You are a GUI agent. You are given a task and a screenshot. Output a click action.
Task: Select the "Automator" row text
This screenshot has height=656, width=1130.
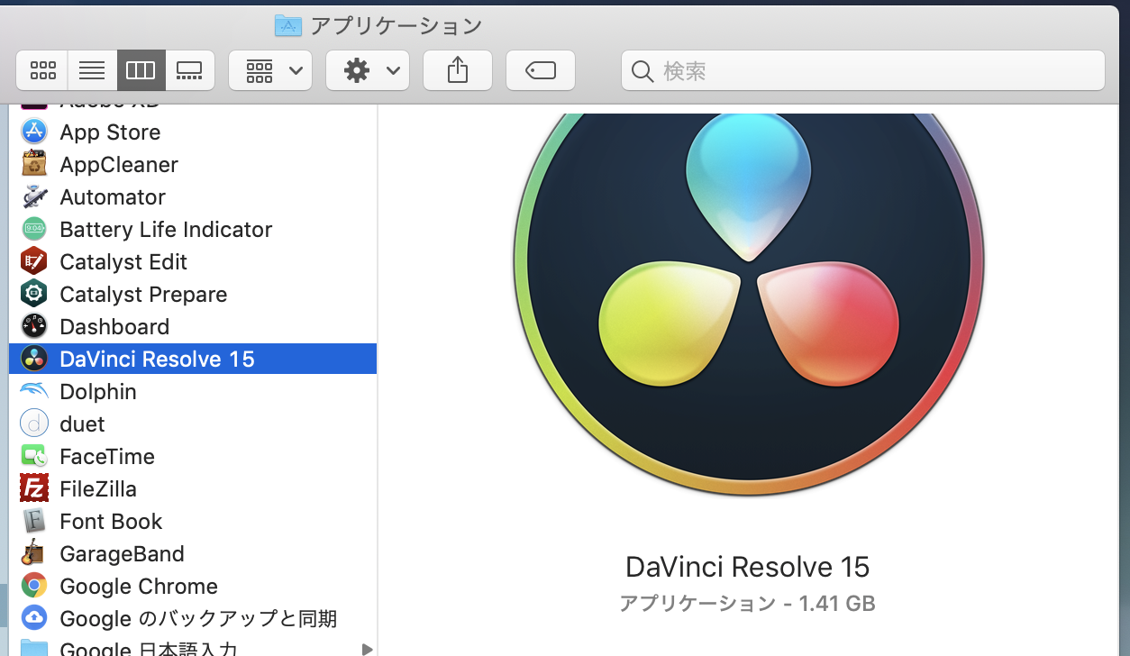tap(113, 196)
